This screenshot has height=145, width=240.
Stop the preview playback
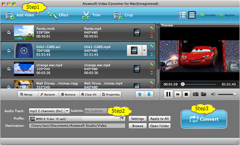(x=186, y=94)
